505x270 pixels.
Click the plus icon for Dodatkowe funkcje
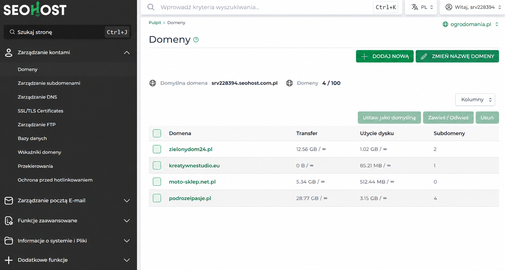pyautogui.click(x=9, y=260)
